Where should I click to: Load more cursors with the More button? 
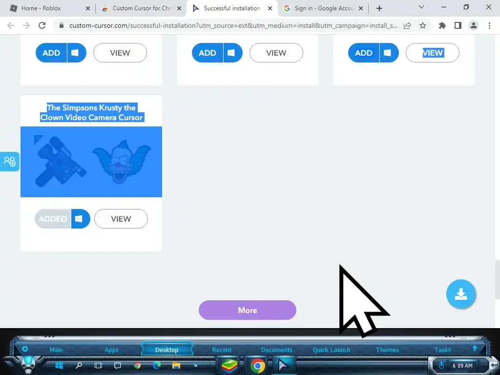click(248, 310)
